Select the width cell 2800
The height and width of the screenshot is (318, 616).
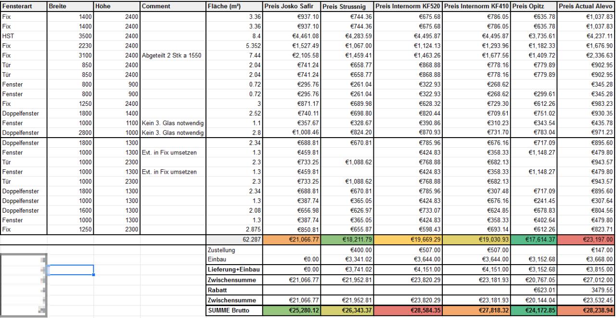pyautogui.click(x=70, y=132)
